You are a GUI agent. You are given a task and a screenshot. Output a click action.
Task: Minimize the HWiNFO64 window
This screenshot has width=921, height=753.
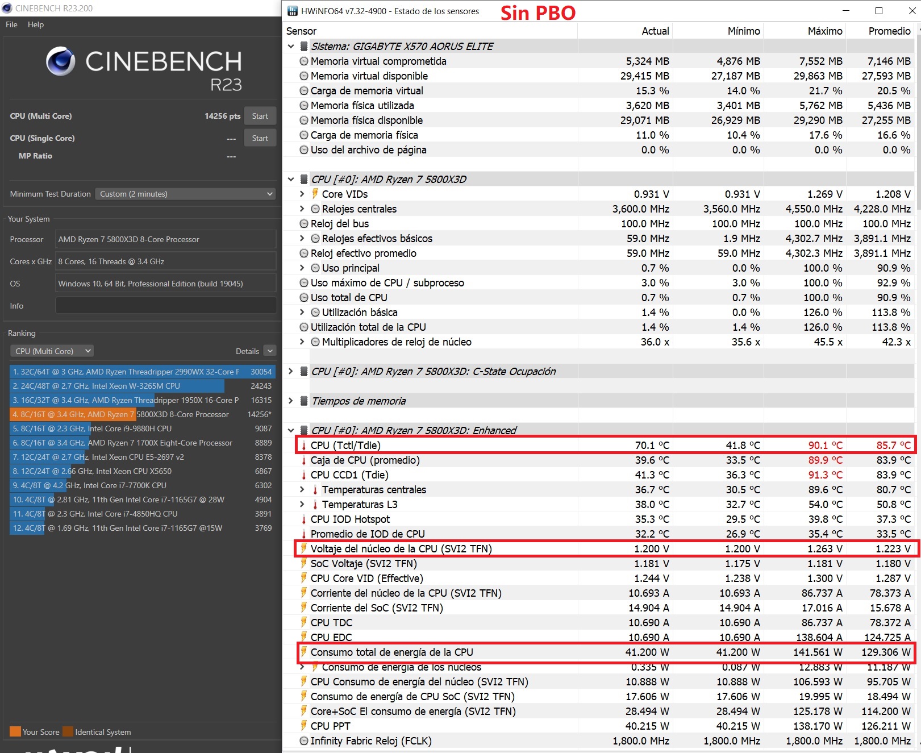pos(846,11)
